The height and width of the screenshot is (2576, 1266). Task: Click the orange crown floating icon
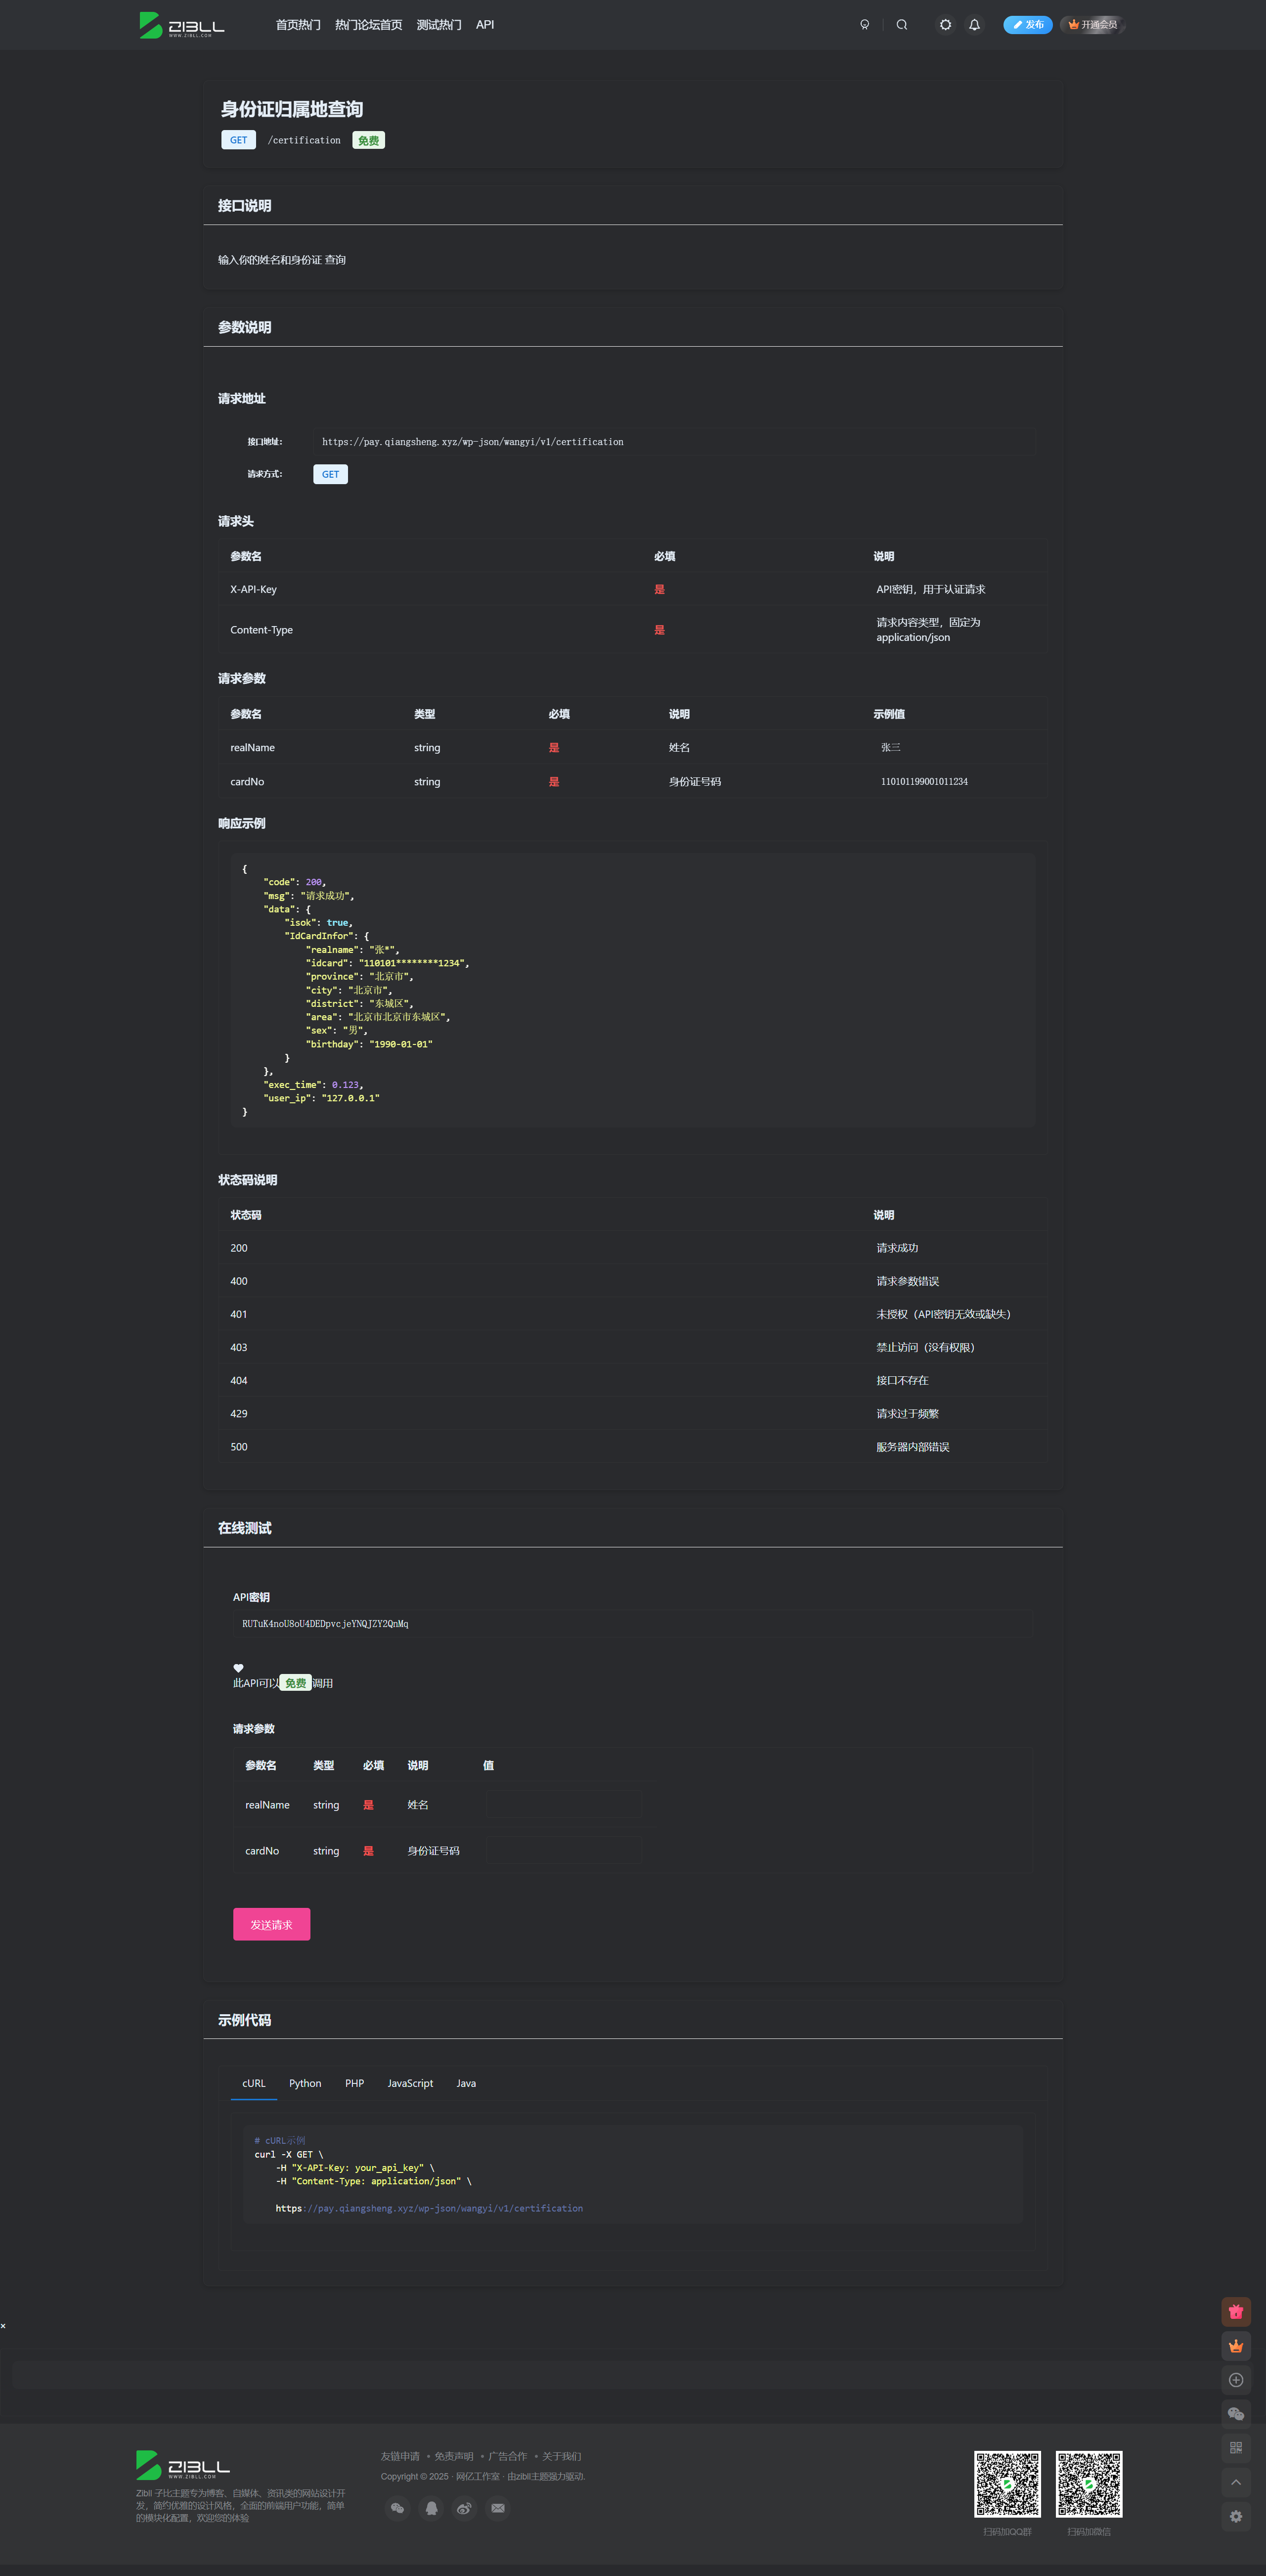pos(1236,2345)
